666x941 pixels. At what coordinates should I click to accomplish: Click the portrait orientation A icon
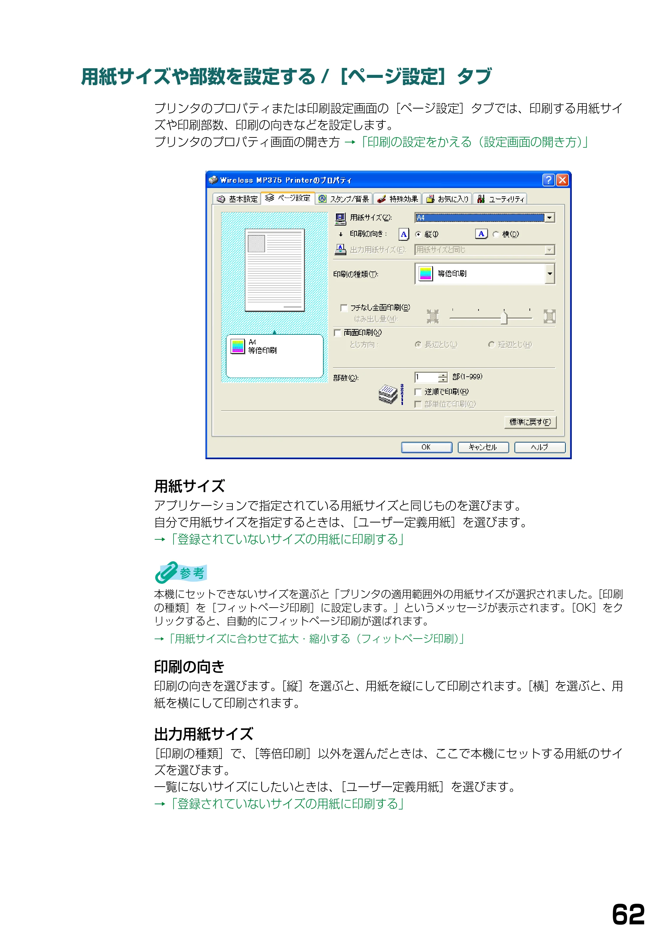click(404, 235)
